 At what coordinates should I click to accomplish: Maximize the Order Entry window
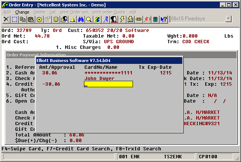(x=229, y=5)
